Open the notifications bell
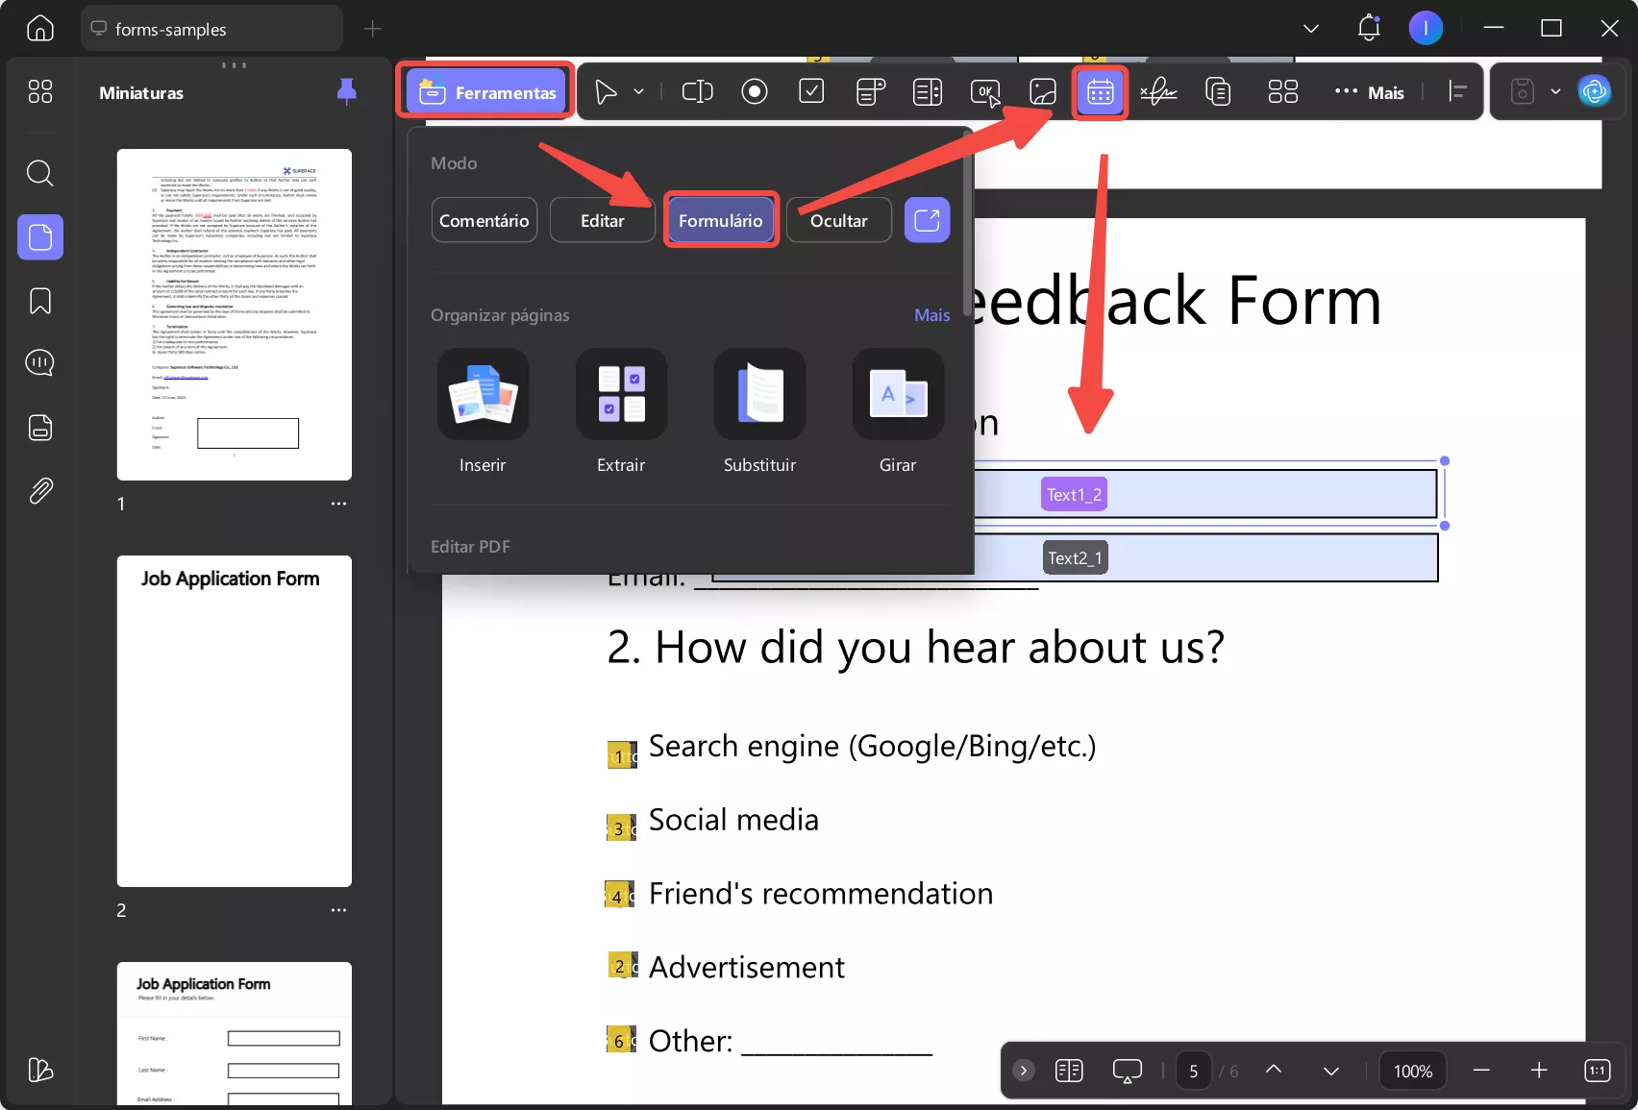Screen dimensions: 1638x1110 (1369, 29)
